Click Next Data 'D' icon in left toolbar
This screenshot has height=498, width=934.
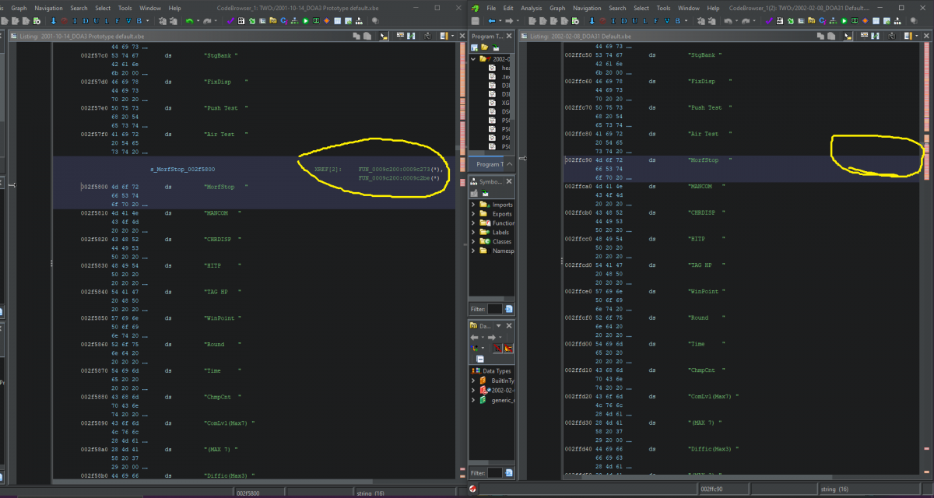coord(85,20)
